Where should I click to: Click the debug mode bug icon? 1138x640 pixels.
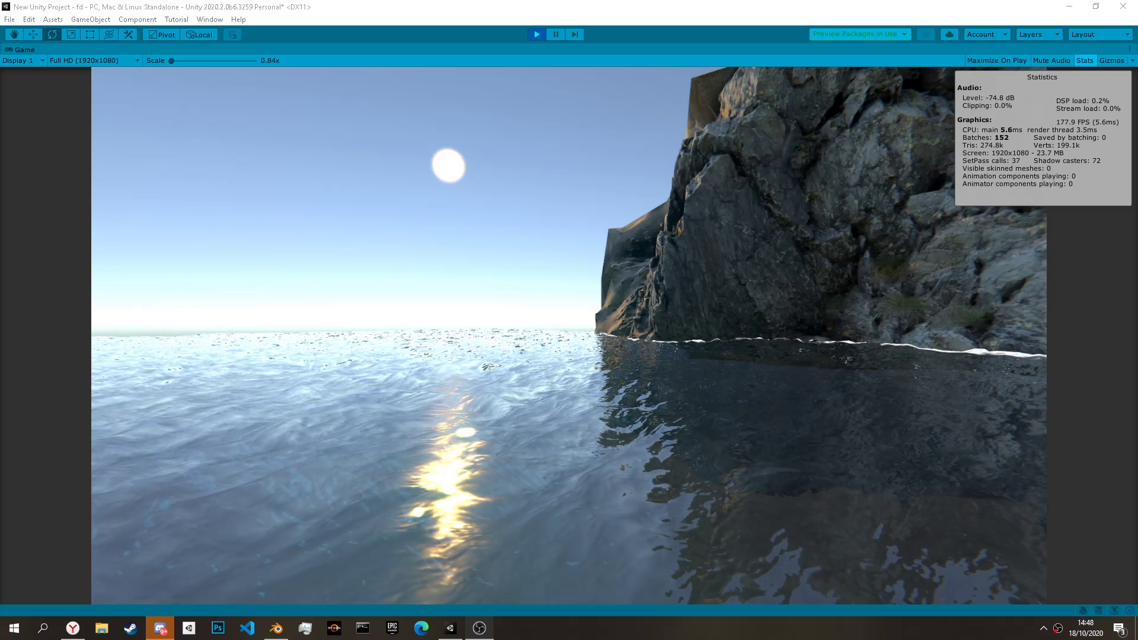[x=1083, y=610]
